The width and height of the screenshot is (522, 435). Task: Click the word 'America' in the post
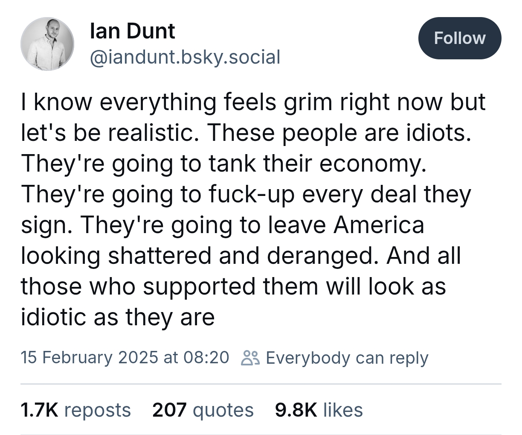pyautogui.click(x=379, y=225)
